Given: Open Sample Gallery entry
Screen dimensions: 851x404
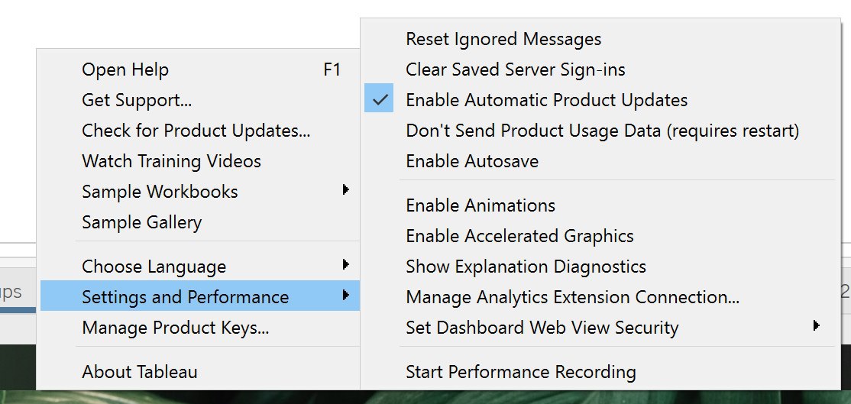Looking at the screenshot, I should tap(200, 222).
